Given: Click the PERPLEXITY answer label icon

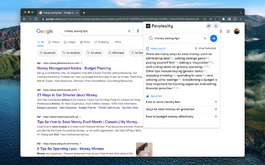Looking at the screenshot, I should click(147, 49).
